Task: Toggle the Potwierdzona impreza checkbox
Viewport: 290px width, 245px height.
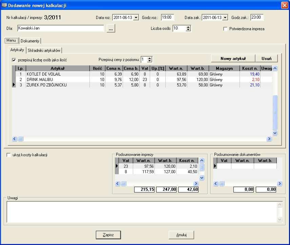Action: tap(225, 29)
